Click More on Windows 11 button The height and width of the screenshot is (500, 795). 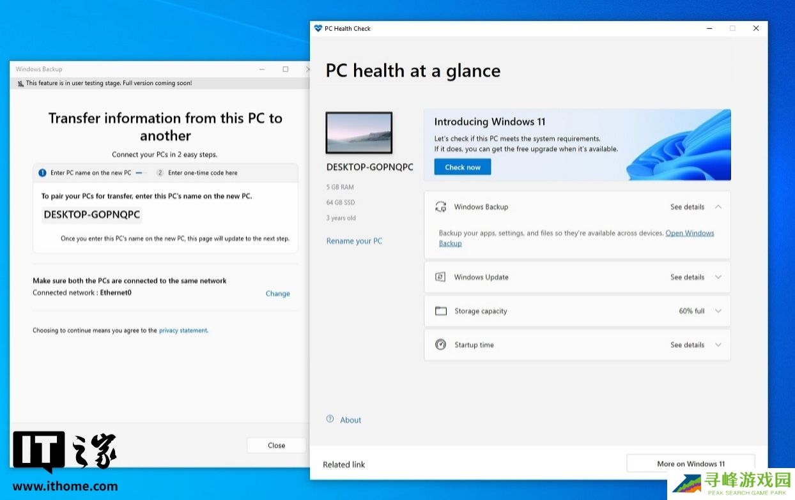tap(690, 464)
